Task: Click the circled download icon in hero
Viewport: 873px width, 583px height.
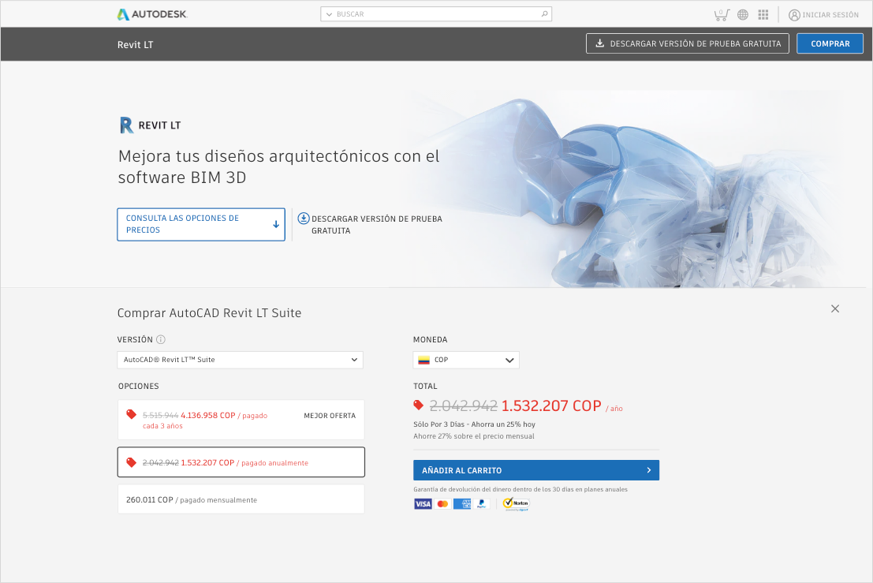Action: pos(304,219)
